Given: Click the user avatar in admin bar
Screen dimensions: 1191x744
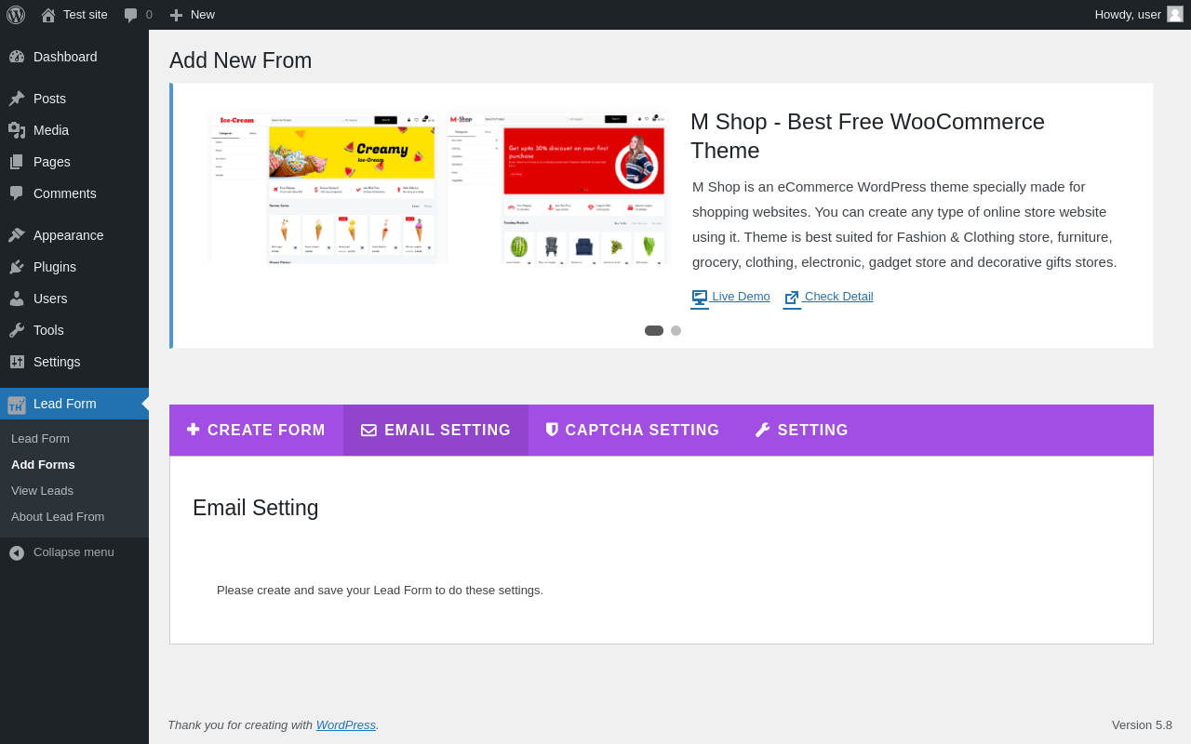Looking at the screenshot, I should pyautogui.click(x=1175, y=14).
